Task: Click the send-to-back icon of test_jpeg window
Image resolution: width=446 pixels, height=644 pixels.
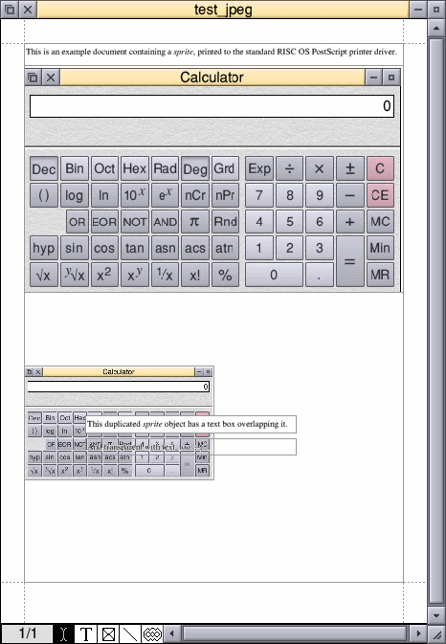Action: (x=10, y=10)
